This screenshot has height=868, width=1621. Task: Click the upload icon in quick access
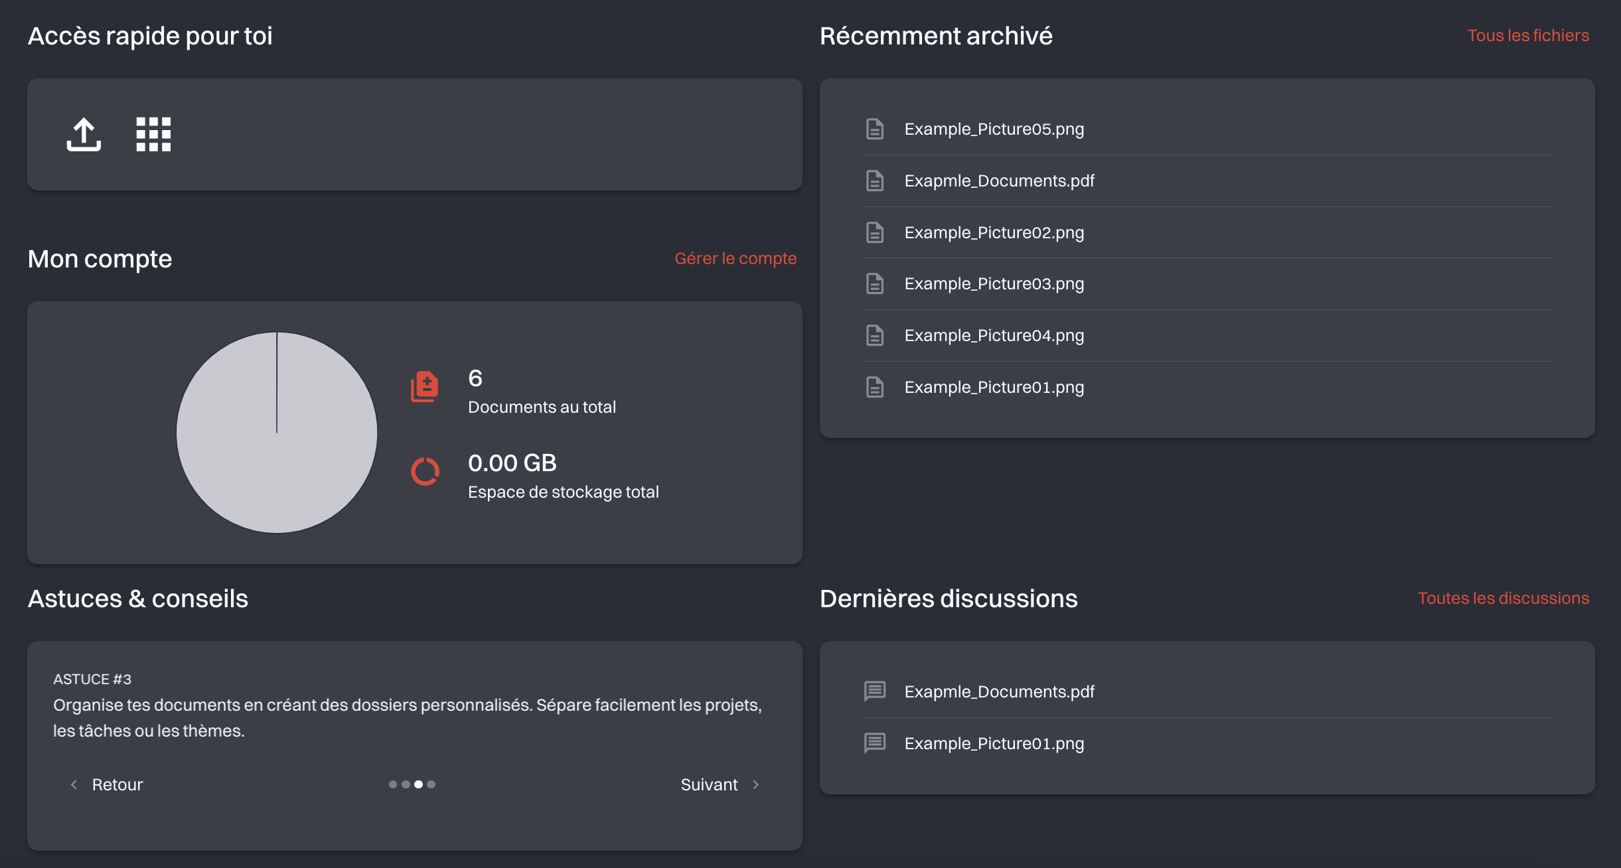84,135
